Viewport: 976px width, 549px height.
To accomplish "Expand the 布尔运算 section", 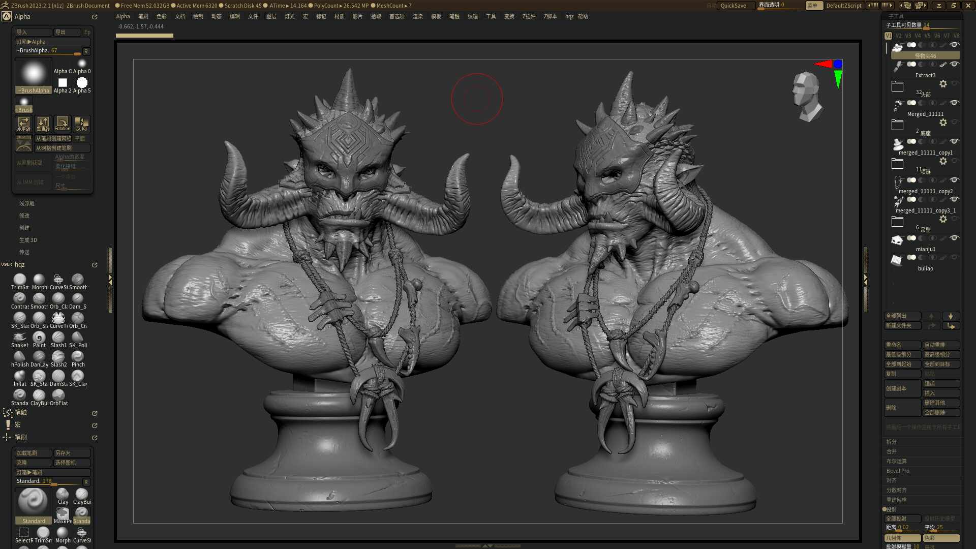I will [x=897, y=461].
